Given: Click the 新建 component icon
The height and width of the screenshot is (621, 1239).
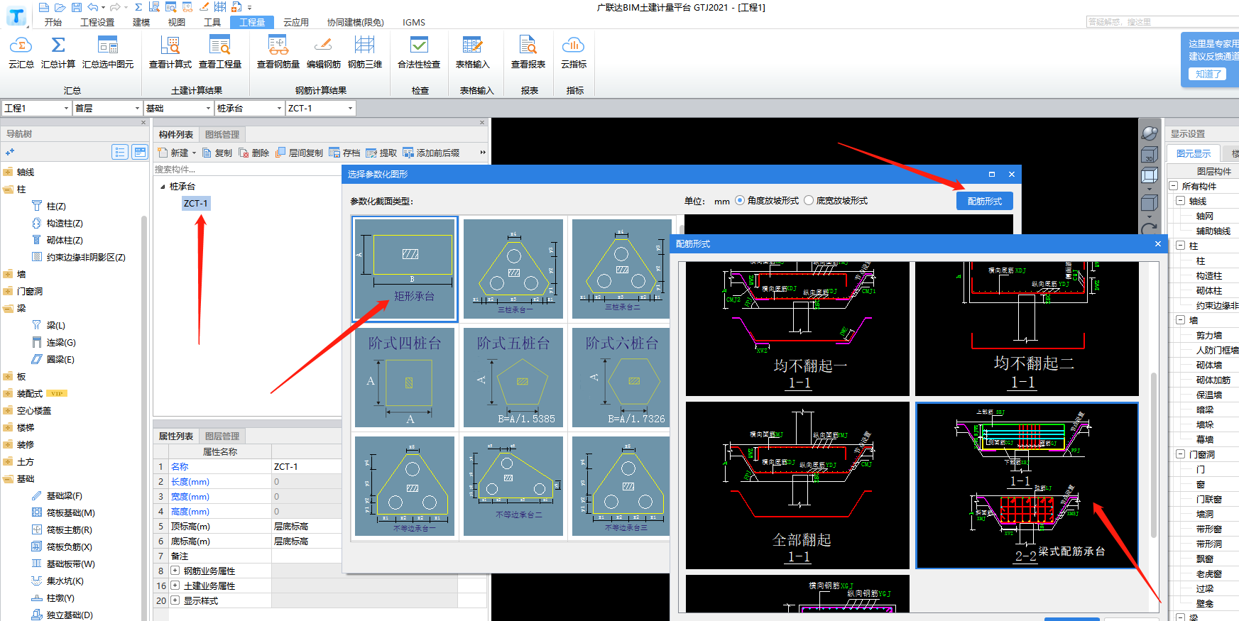Looking at the screenshot, I should pyautogui.click(x=163, y=153).
